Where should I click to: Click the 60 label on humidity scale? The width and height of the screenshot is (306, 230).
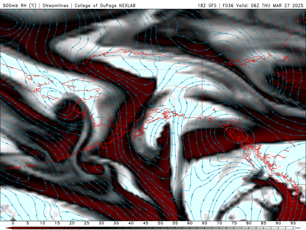click(x=190, y=223)
